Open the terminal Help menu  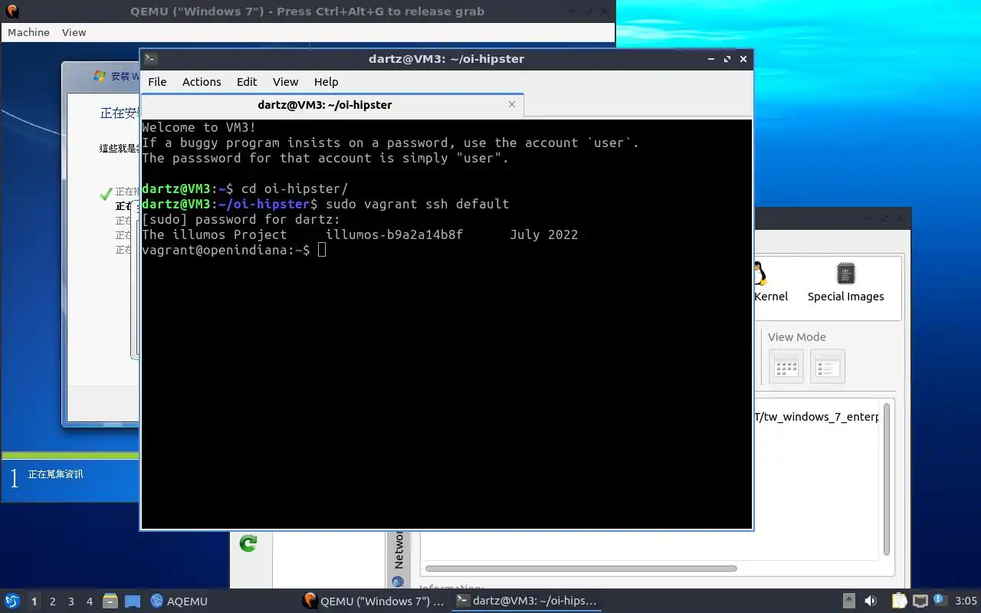pos(326,82)
